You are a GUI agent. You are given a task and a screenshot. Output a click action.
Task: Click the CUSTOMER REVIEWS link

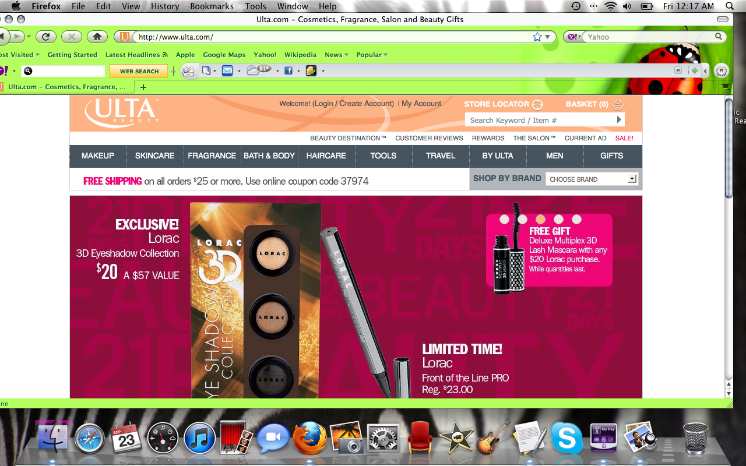pyautogui.click(x=430, y=138)
